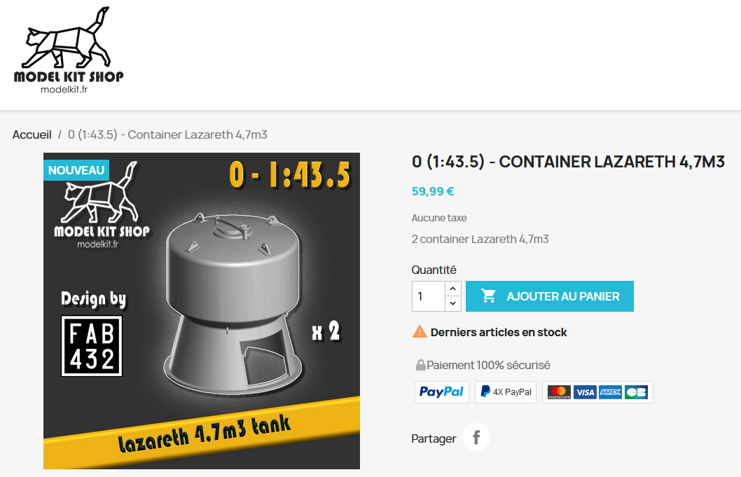Image resolution: width=741 pixels, height=477 pixels.
Task: Click the Facebook share icon
Action: pyautogui.click(x=476, y=437)
